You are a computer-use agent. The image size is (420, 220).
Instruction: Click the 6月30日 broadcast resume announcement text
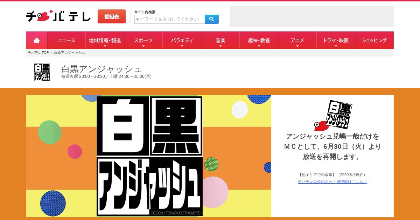pos(332,147)
